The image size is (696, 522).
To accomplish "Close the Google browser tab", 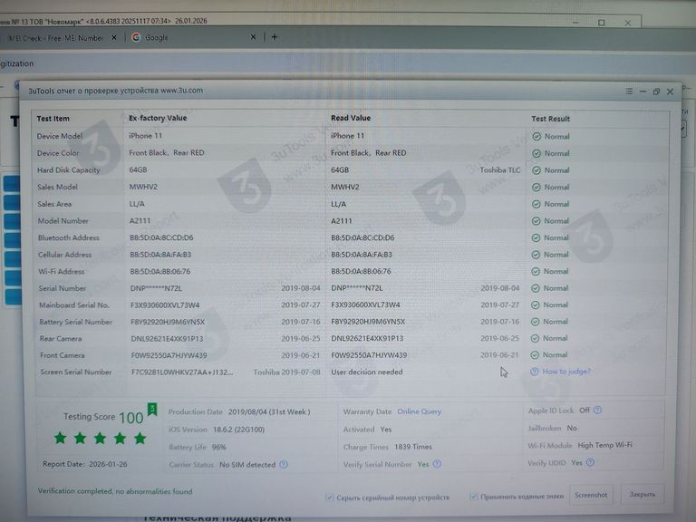I will click(x=256, y=38).
